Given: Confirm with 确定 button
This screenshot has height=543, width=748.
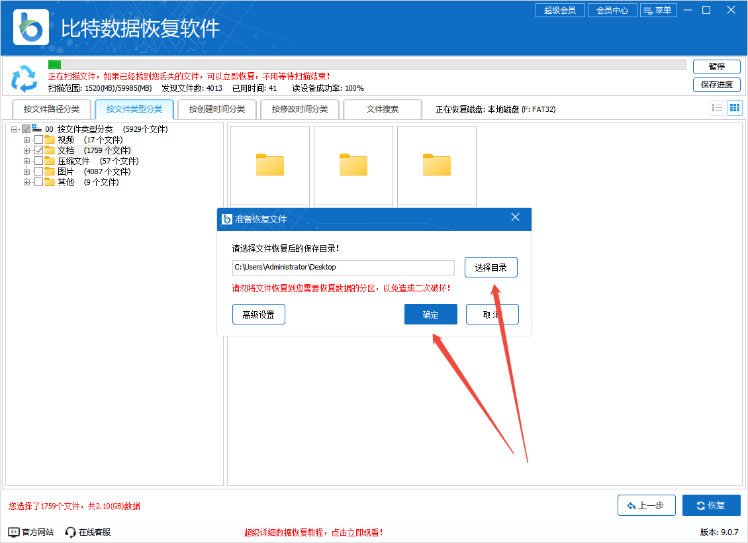Looking at the screenshot, I should point(431,315).
